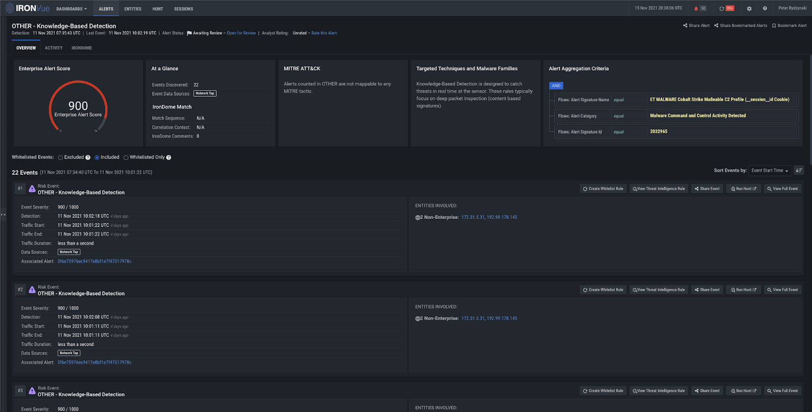This screenshot has height=412, width=812.
Task: Open the Peter Rydzynski user menu
Action: click(792, 8)
